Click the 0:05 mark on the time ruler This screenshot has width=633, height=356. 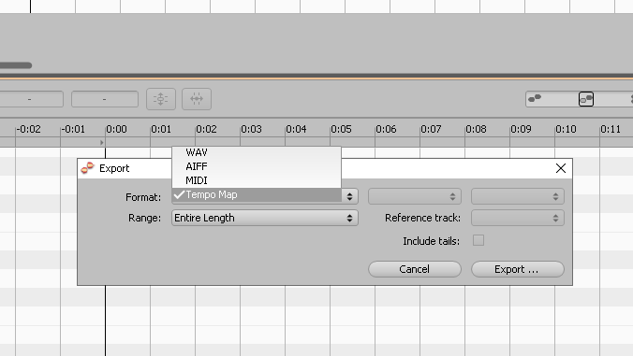click(341, 129)
